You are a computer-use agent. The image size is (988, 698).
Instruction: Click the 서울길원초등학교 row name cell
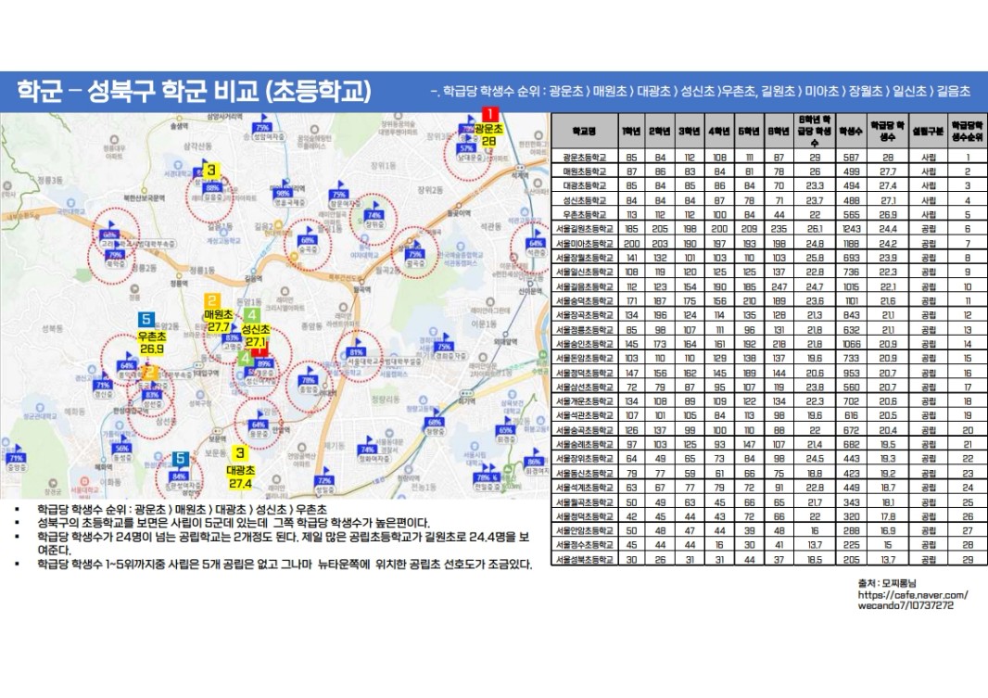click(584, 229)
